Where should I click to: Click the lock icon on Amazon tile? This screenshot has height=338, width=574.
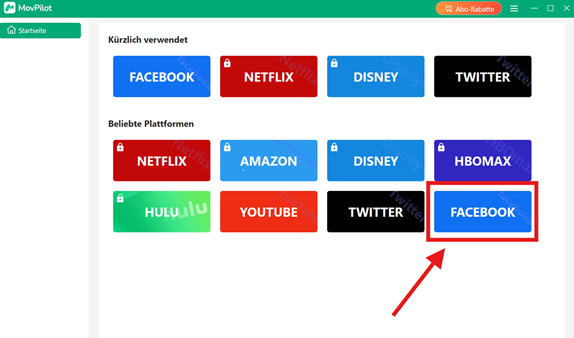coord(227,147)
